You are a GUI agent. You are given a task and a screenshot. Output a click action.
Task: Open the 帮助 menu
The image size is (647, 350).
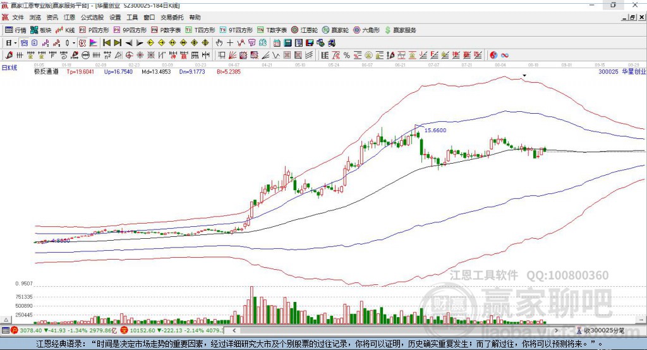[195, 17]
